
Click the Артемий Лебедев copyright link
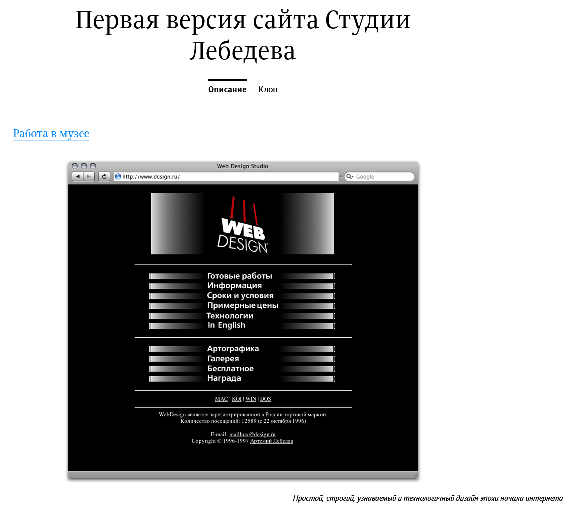point(272,441)
